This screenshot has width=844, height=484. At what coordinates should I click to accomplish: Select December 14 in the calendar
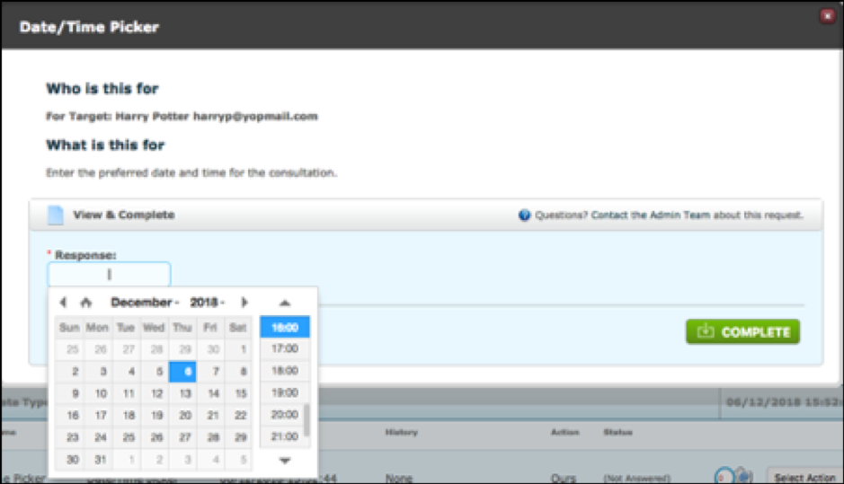(x=210, y=393)
